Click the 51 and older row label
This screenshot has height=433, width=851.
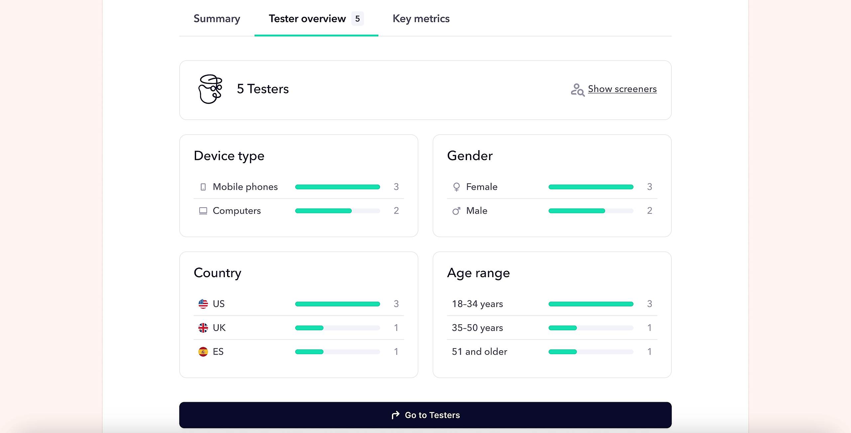(x=479, y=352)
